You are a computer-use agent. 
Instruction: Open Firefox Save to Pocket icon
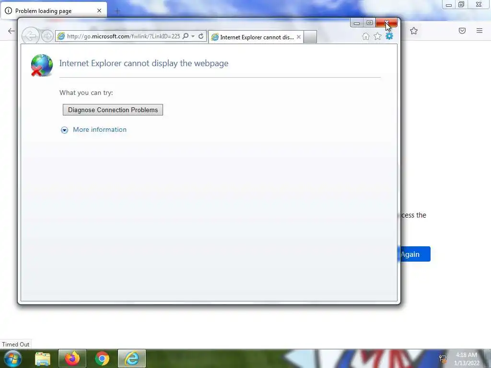click(x=462, y=31)
